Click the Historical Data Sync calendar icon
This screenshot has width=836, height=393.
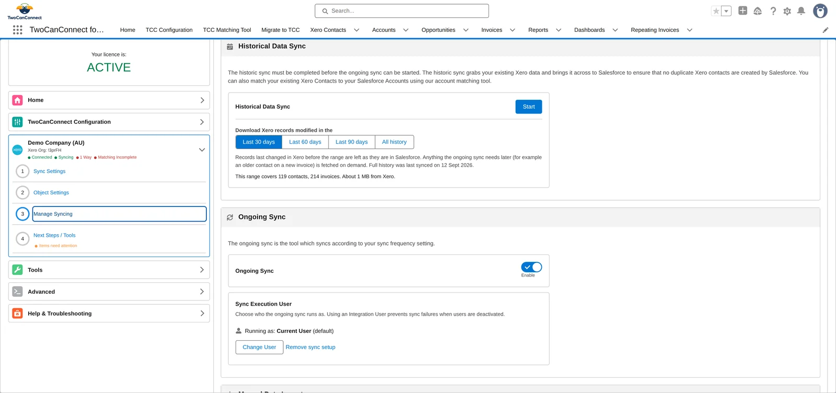(x=230, y=47)
